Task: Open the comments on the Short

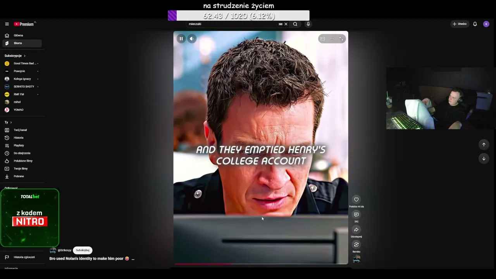Action: coord(356,215)
